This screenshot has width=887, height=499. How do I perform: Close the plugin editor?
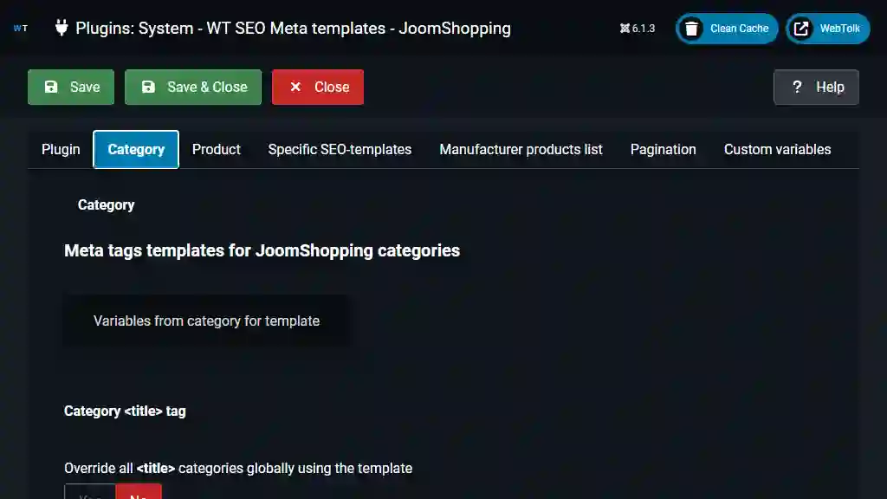[x=317, y=87]
